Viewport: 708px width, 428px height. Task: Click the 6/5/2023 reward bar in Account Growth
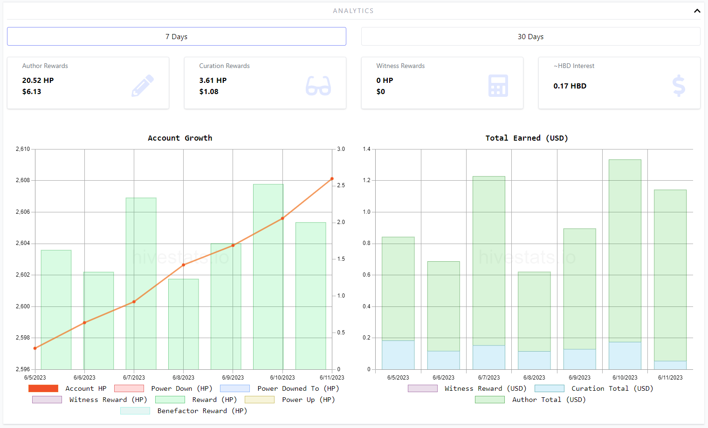click(x=56, y=310)
